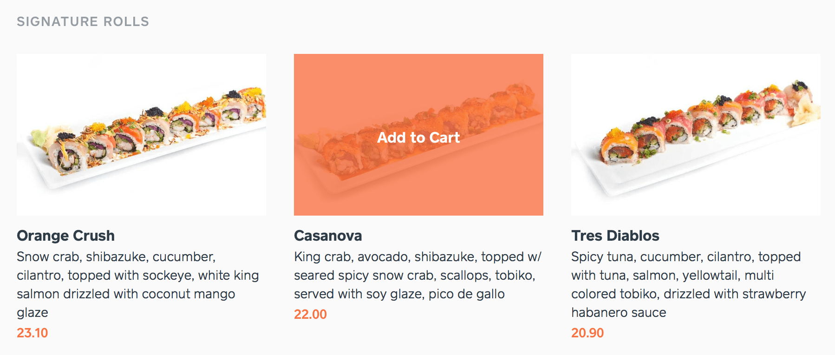The image size is (835, 355).
Task: Open the Tres Diablos item name
Action: [615, 236]
